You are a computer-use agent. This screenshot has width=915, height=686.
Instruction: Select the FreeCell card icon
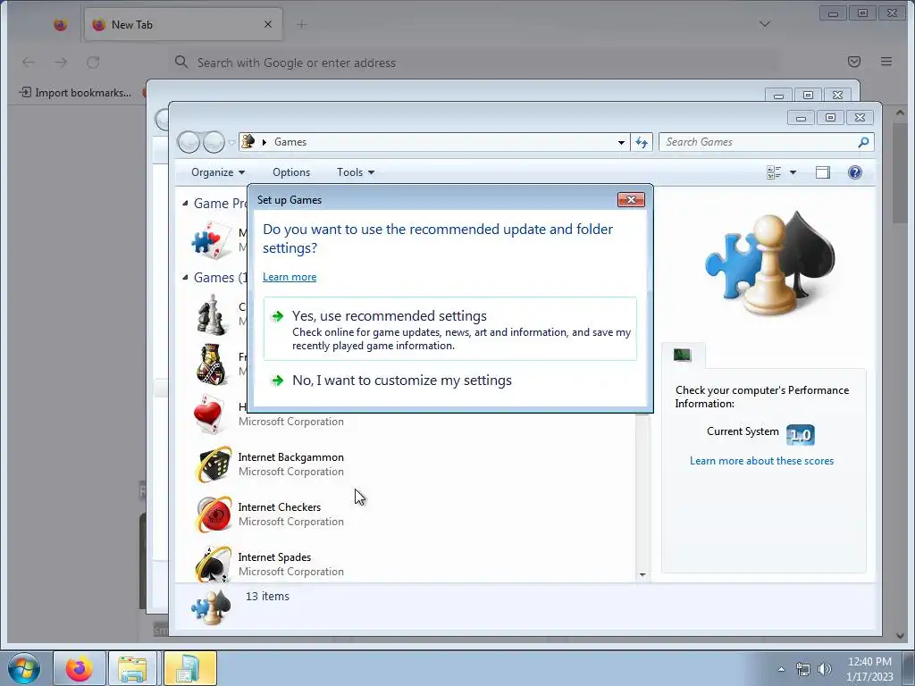pos(211,364)
